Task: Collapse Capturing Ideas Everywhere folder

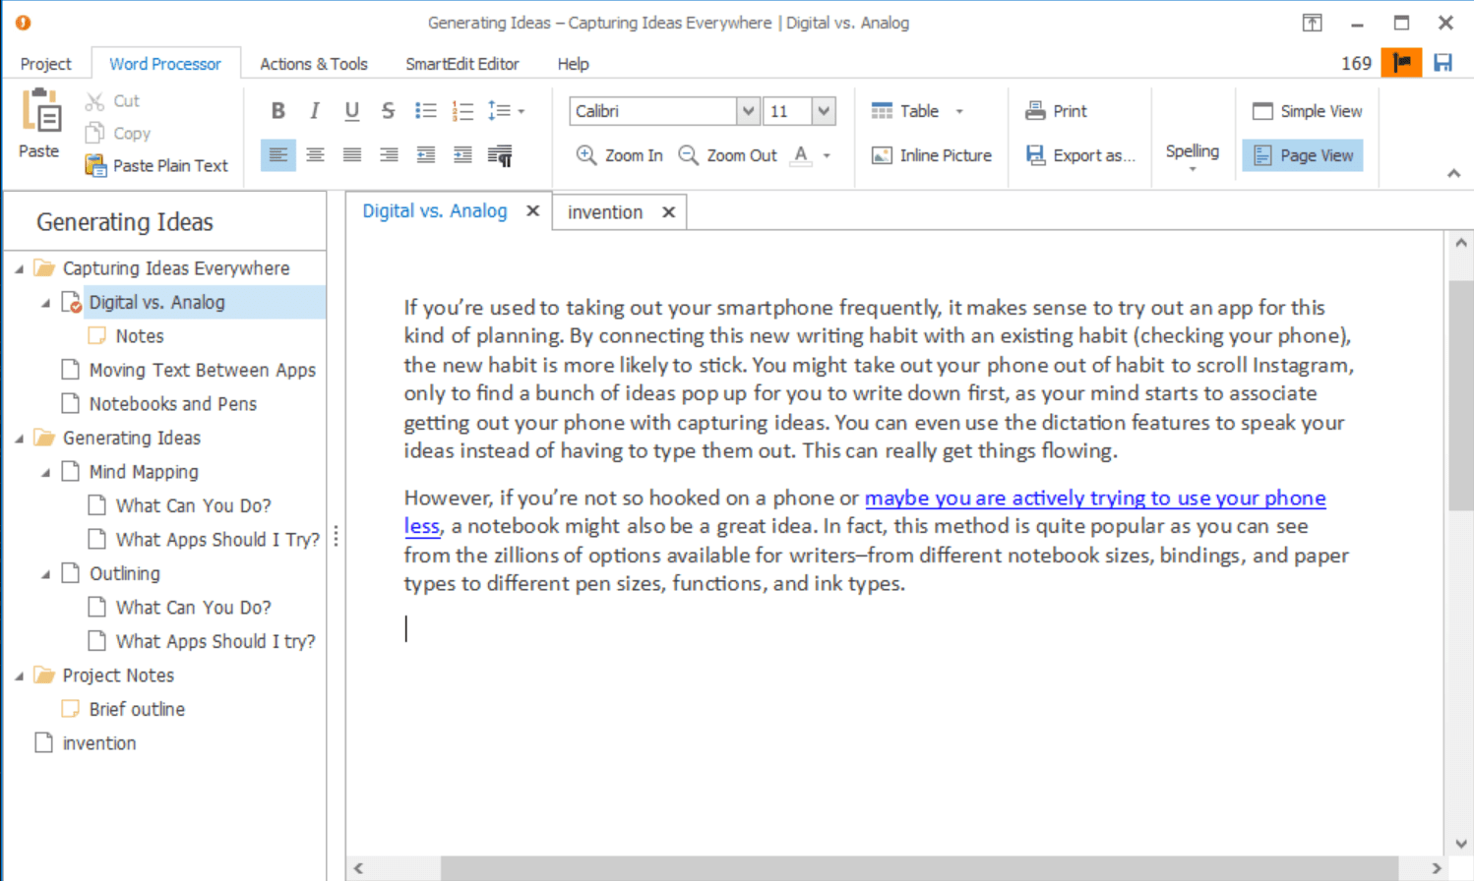Action: click(19, 268)
